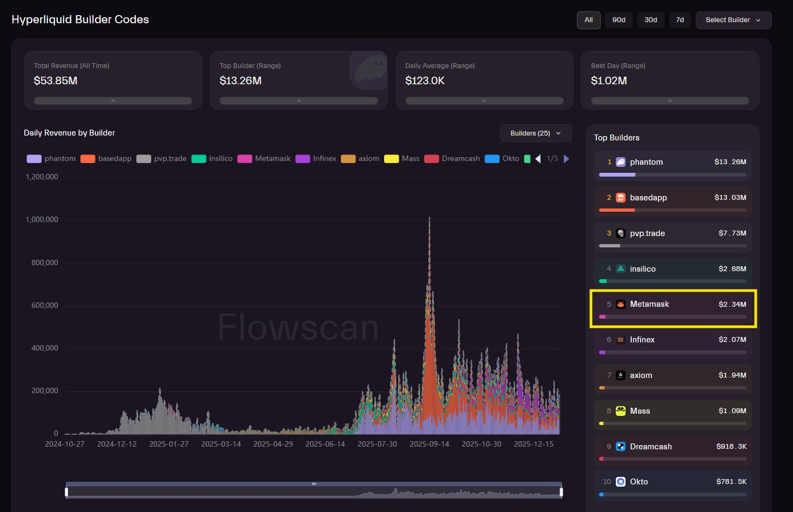Click the Metamask fox icon in the highlighted row
793x512 pixels.
pos(620,304)
